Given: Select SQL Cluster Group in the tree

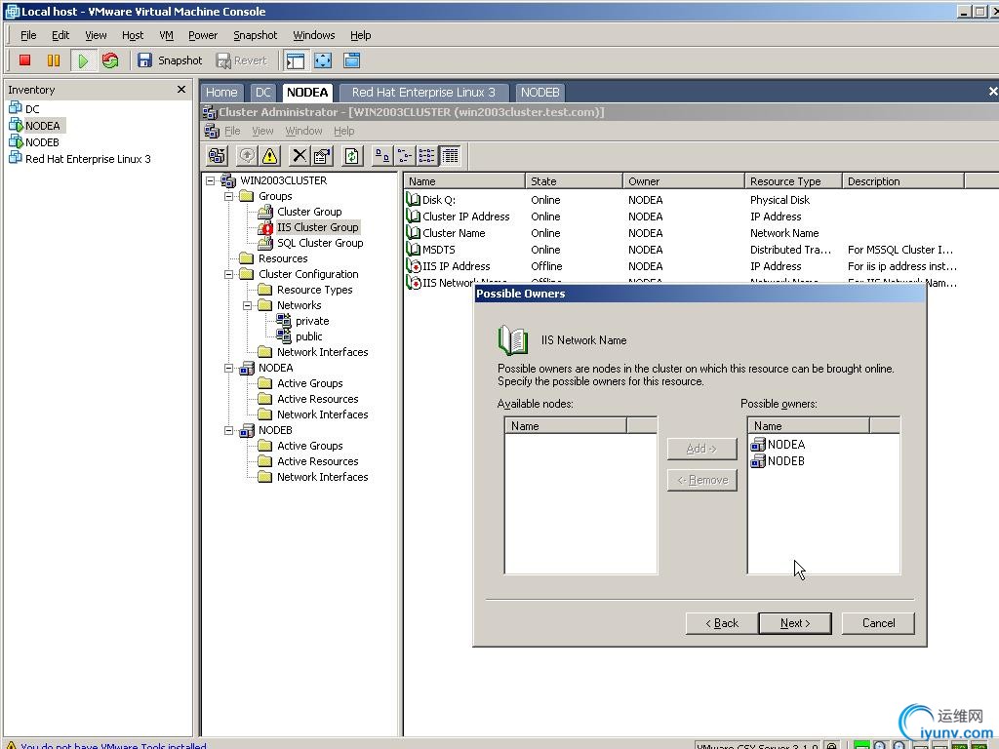Looking at the screenshot, I should click(x=319, y=243).
